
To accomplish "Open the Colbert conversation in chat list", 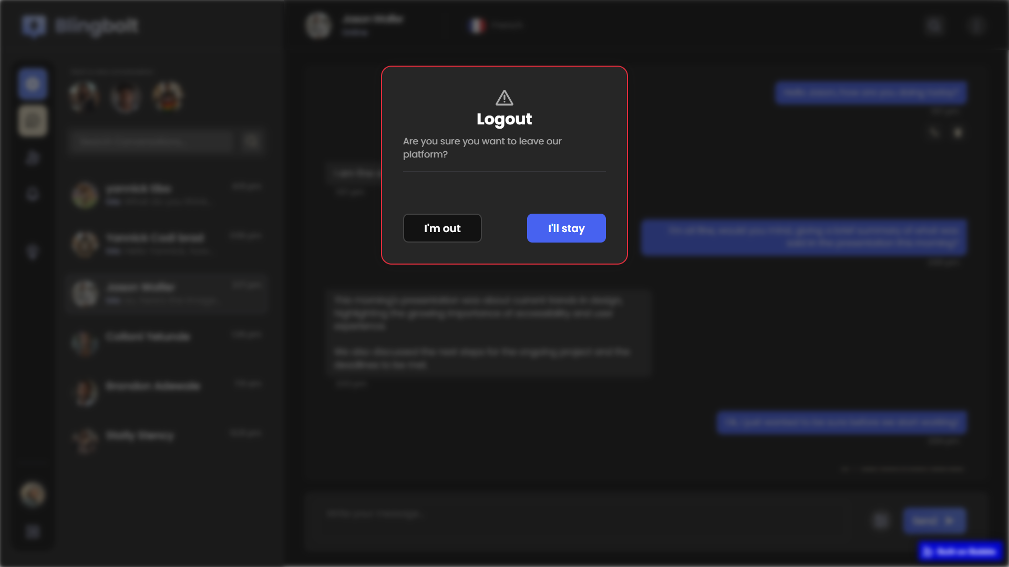I will click(167, 343).
